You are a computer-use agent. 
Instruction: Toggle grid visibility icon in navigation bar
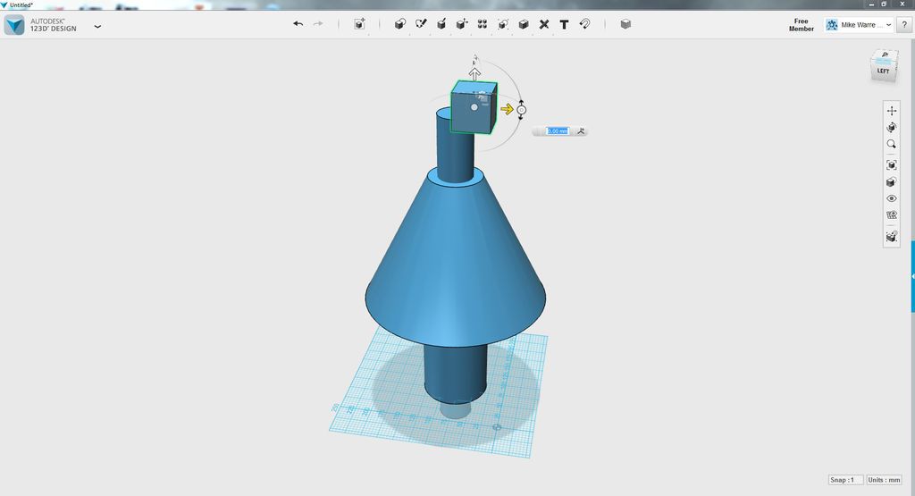(891, 214)
